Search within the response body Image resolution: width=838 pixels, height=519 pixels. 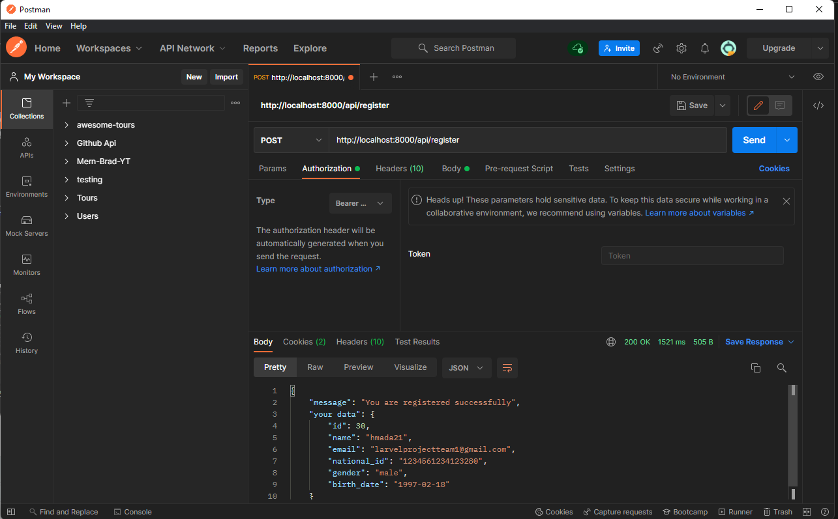(x=781, y=367)
